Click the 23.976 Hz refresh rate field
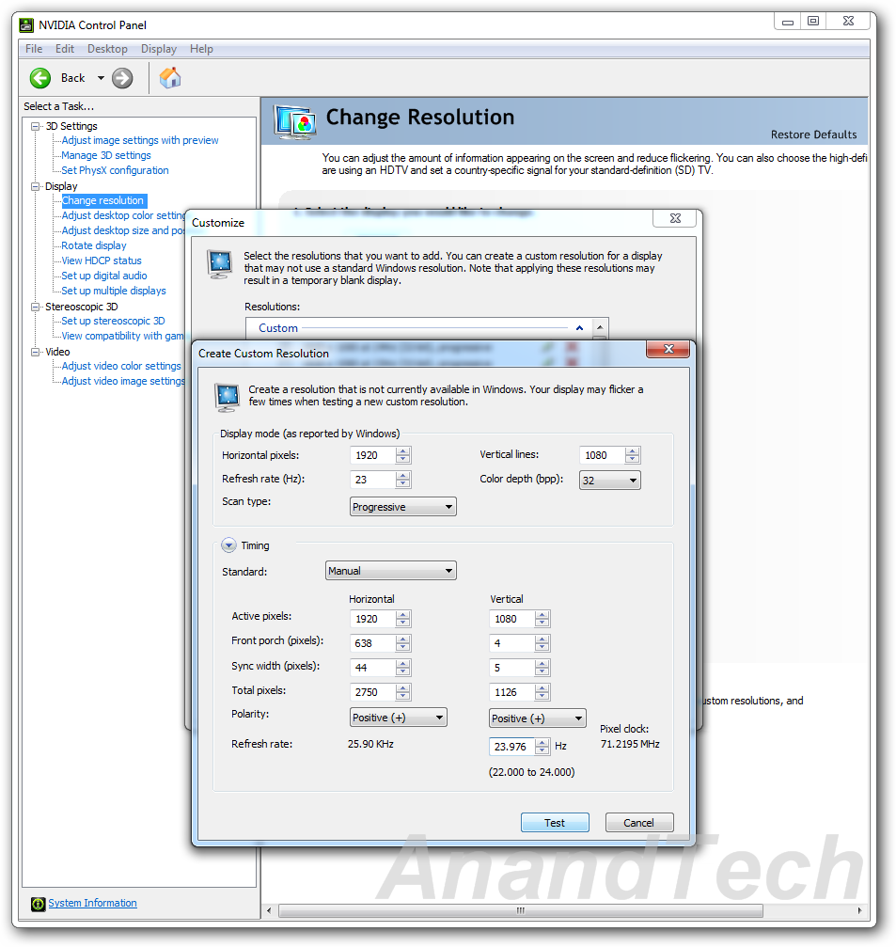Image resolution: width=896 pixels, height=947 pixels. click(x=511, y=747)
